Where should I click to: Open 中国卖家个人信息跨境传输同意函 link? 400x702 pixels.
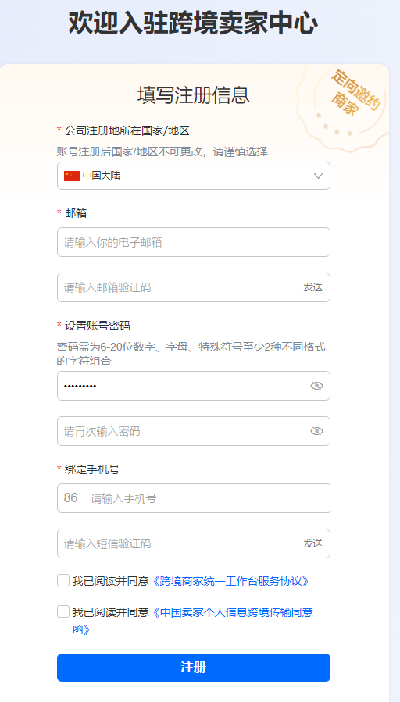click(x=193, y=621)
